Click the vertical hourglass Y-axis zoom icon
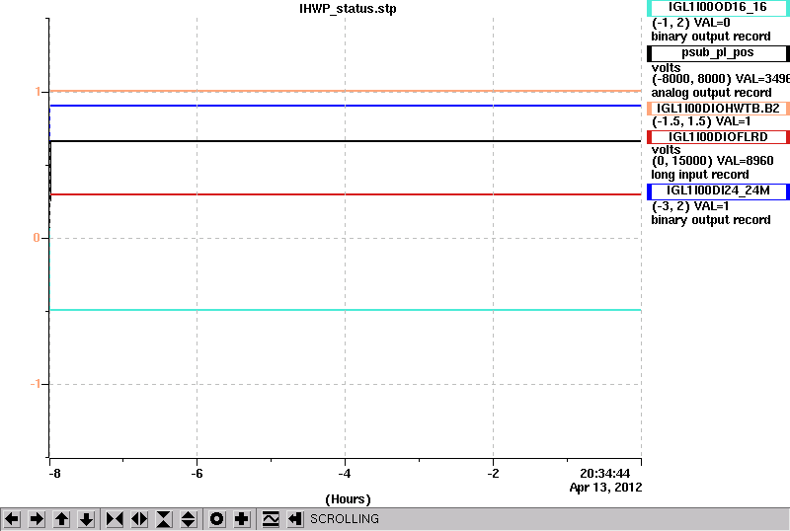This screenshot has height=531, width=790. pyautogui.click(x=164, y=519)
